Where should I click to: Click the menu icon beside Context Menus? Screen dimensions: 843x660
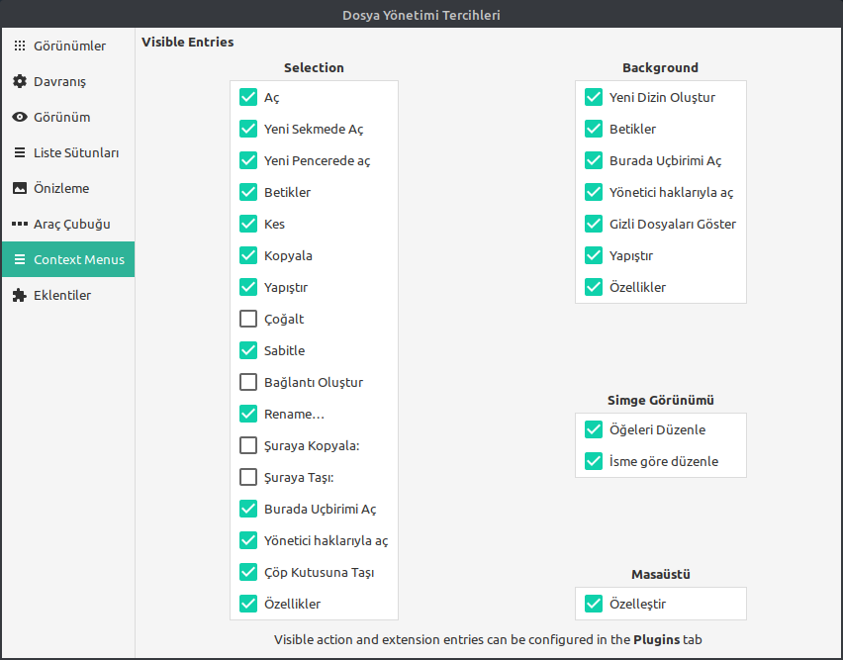(x=20, y=259)
